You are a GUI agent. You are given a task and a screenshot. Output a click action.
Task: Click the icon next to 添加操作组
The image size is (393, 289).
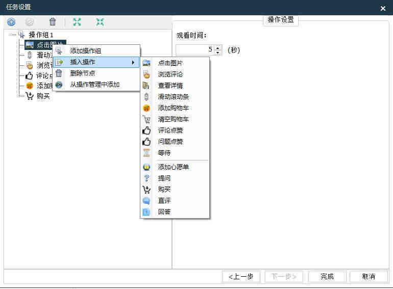pos(59,51)
